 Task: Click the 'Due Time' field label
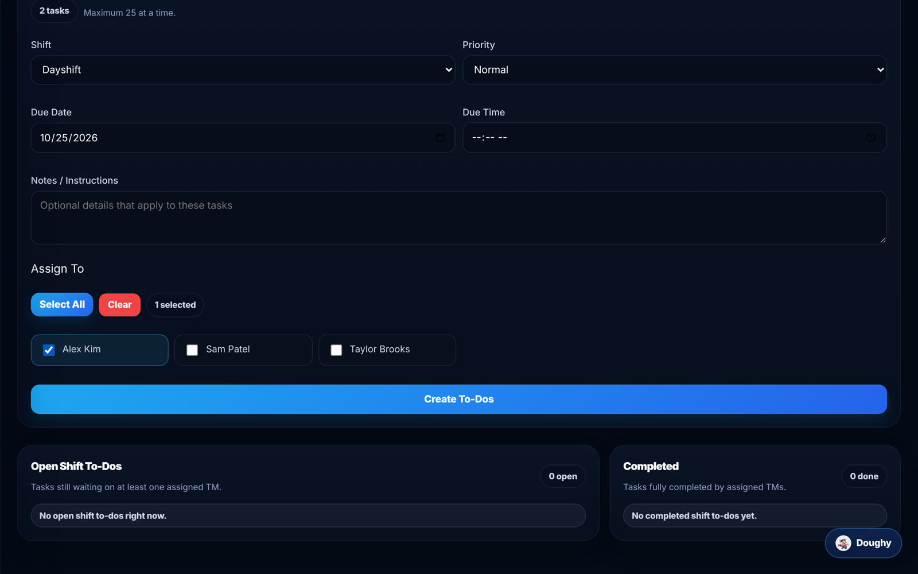[484, 113]
